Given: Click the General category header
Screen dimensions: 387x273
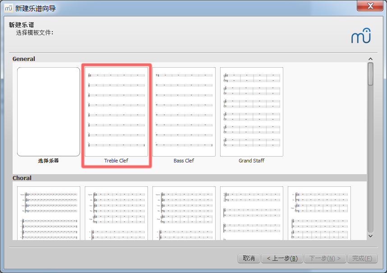Looking at the screenshot, I should tap(24, 59).
